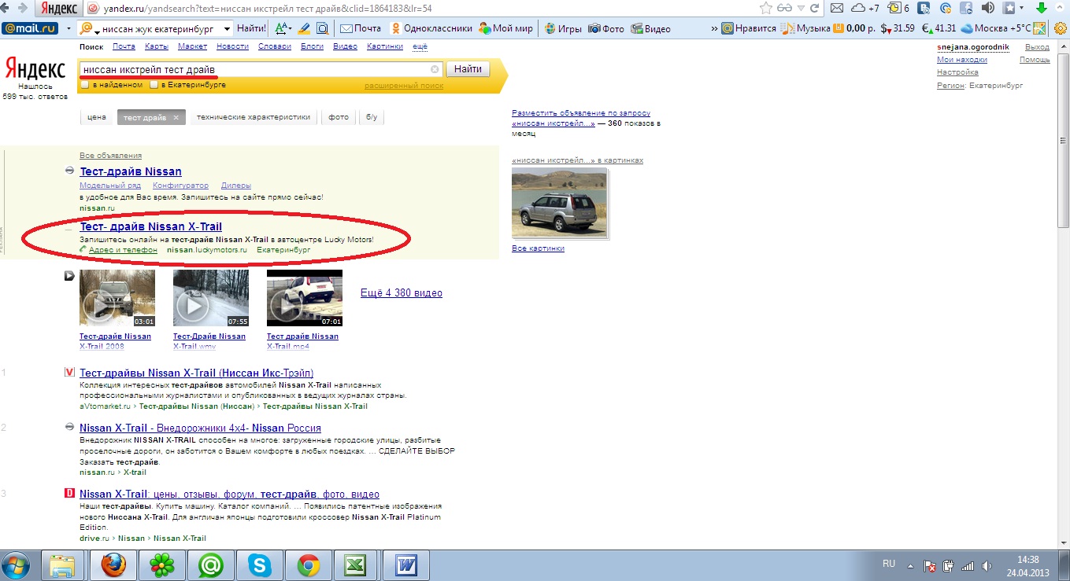Toggle the 'в найденном' checkbox

click(x=85, y=85)
